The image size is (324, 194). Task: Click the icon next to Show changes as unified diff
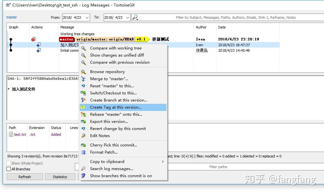(x=83, y=55)
